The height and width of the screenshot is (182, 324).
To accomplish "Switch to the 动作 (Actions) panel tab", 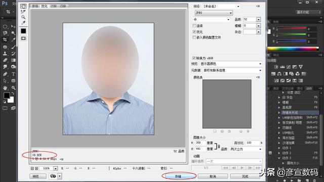I will 309,88.
